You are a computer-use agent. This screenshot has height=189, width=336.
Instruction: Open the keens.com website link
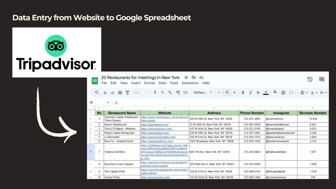[154, 125]
